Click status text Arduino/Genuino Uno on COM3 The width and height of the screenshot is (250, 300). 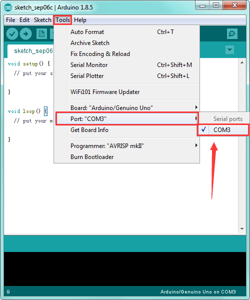[198, 292]
